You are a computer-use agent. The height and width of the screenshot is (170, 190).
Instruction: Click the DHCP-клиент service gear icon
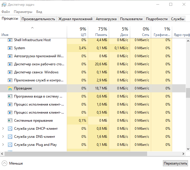pyautogui.click(x=10, y=129)
